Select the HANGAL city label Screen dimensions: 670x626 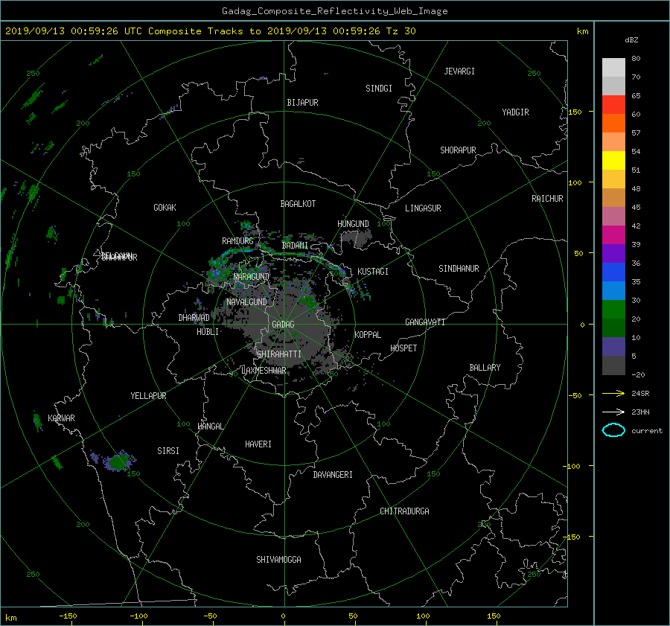tap(210, 427)
